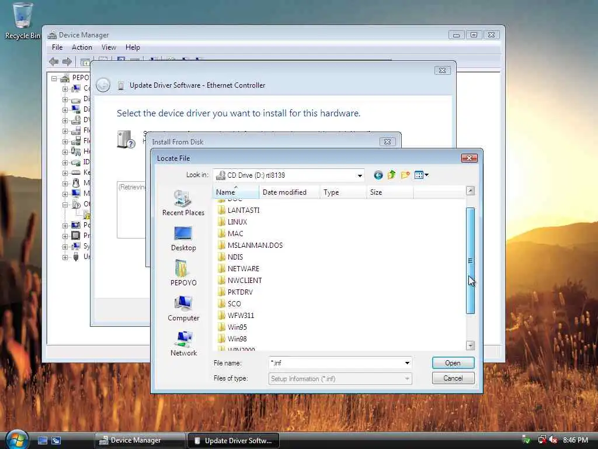The image size is (598, 449).
Task: Open the View menu in Device Manager
Action: pyautogui.click(x=109, y=47)
